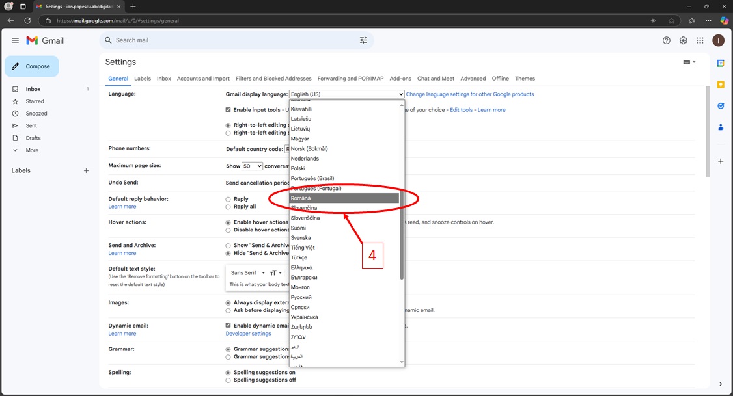Toggle the Enable input tools checkbox
This screenshot has height=396, width=733.
pos(228,110)
